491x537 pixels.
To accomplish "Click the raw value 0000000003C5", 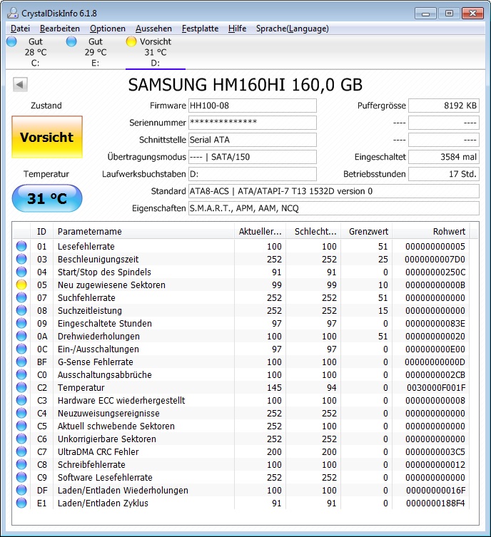I will 435,451.
